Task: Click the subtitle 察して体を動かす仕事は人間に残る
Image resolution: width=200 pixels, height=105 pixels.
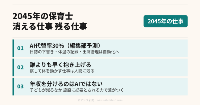Action: 62,71
